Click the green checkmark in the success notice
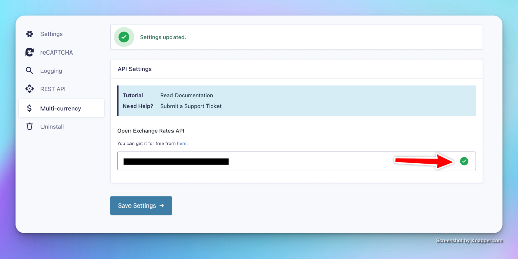 (124, 37)
